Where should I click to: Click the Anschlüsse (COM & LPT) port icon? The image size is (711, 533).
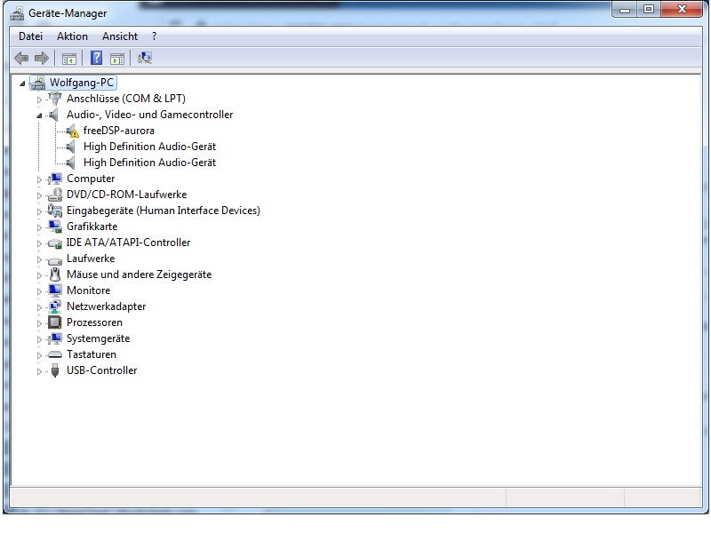tap(55, 99)
